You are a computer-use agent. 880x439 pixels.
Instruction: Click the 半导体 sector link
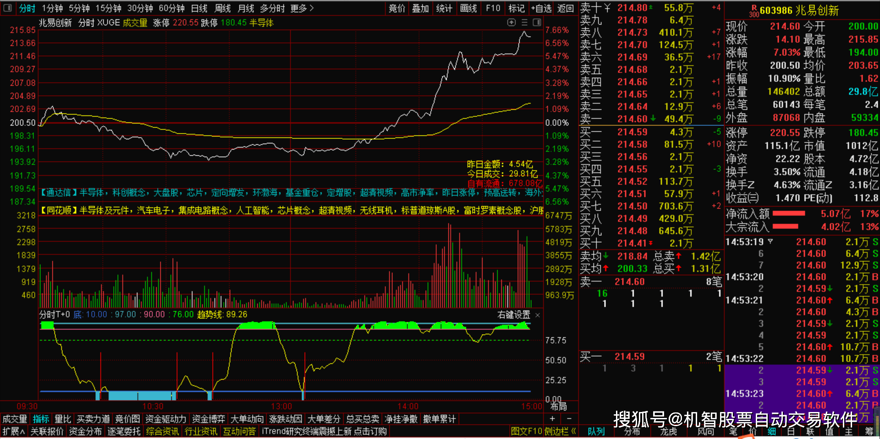(261, 23)
